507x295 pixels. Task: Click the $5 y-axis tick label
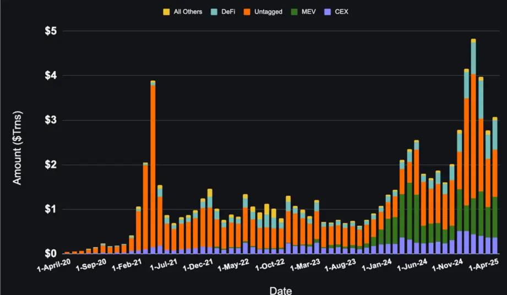click(x=51, y=31)
